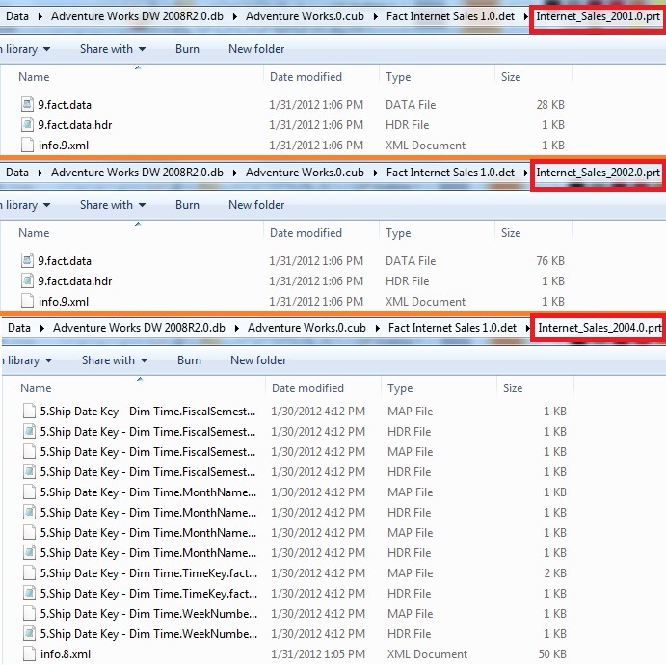
Task: Select 9.fact.data.hdr file icon in Internet_Sales_2002 window
Action: click(27, 280)
